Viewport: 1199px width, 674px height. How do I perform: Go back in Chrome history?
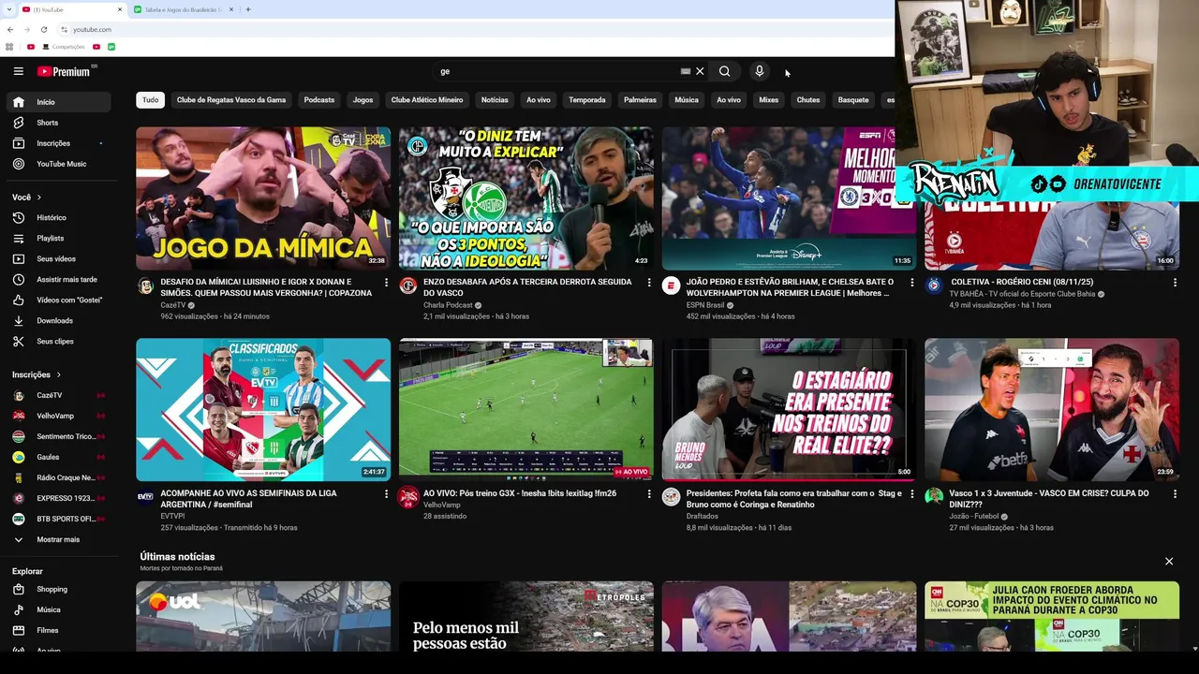pyautogui.click(x=9, y=29)
